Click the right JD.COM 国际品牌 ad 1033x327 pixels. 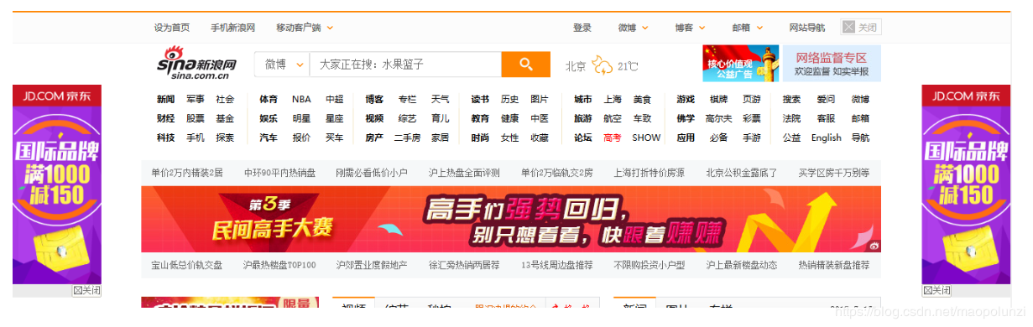coord(966,184)
